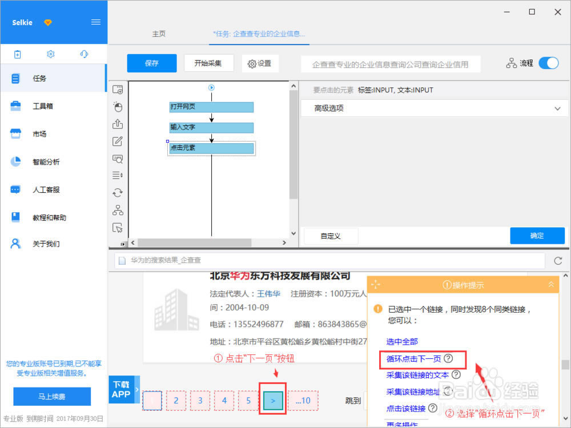Screen dimensions: 571x428
Task: Expand the 下载APP side panel arrow
Action: [x=137, y=389]
